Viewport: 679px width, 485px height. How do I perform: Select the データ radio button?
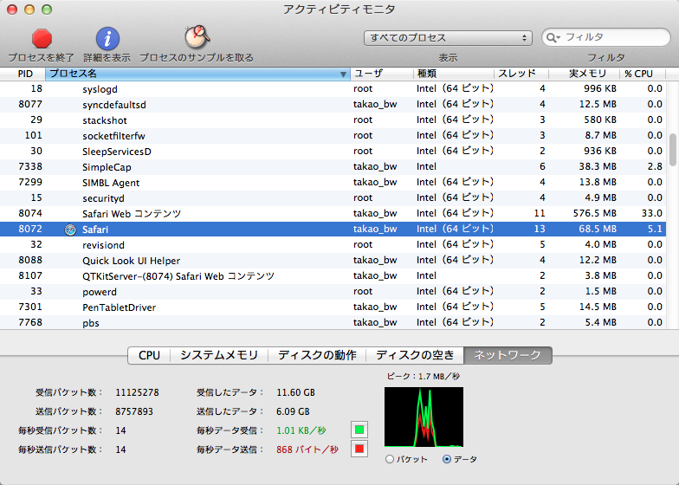click(x=447, y=459)
